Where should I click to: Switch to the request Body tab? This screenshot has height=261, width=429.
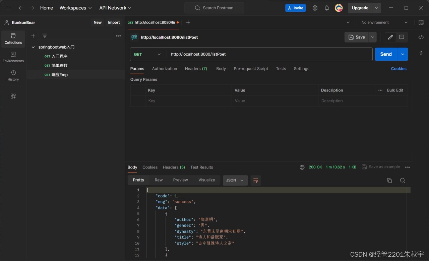[221, 69]
